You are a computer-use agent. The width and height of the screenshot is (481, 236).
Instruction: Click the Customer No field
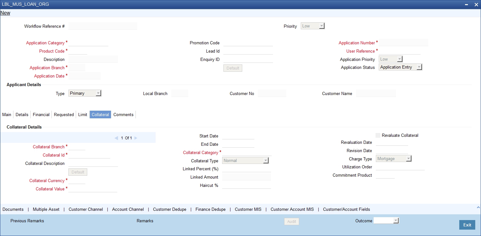[x=272, y=93]
